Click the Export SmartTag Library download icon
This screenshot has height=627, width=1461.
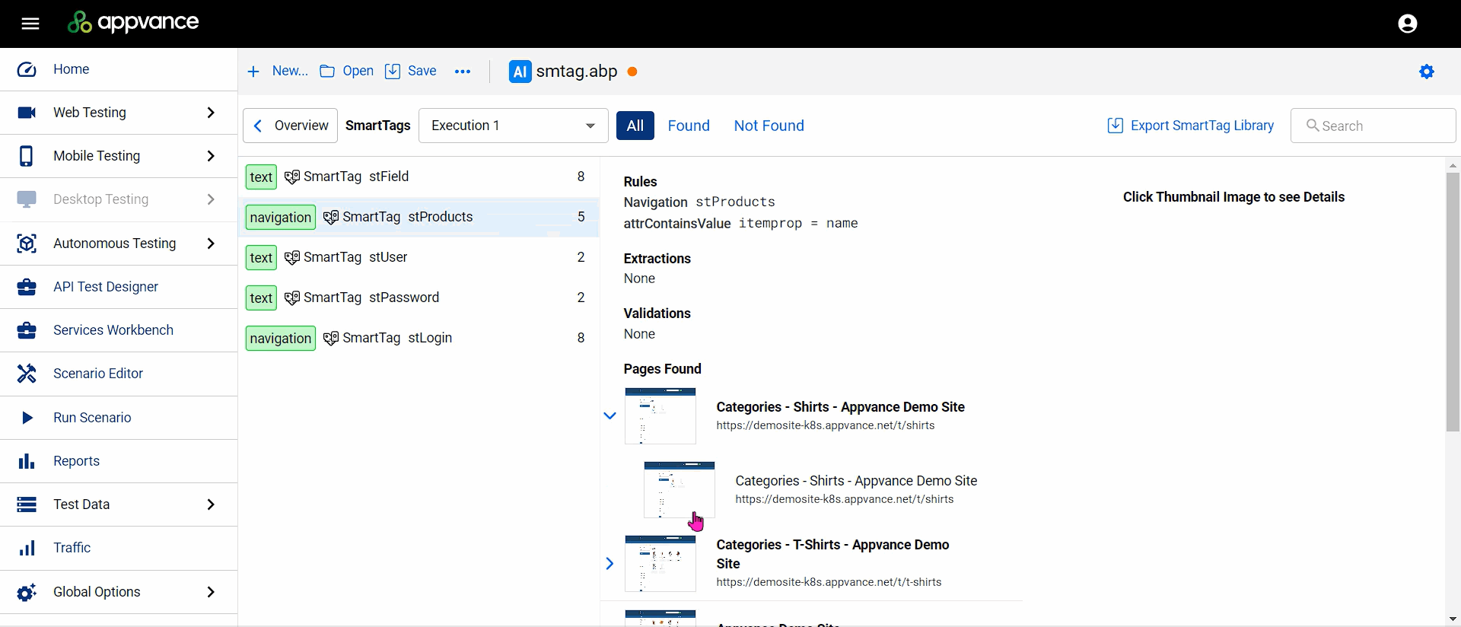[x=1116, y=126]
